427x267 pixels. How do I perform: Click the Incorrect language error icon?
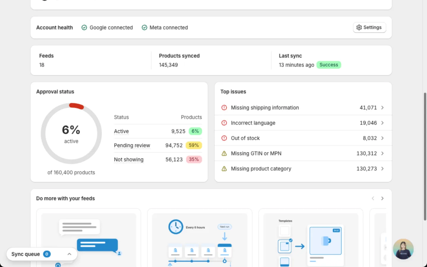coord(224,123)
